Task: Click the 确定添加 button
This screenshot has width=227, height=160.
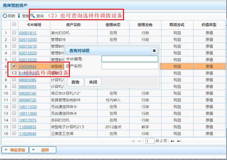Action: pos(15,150)
